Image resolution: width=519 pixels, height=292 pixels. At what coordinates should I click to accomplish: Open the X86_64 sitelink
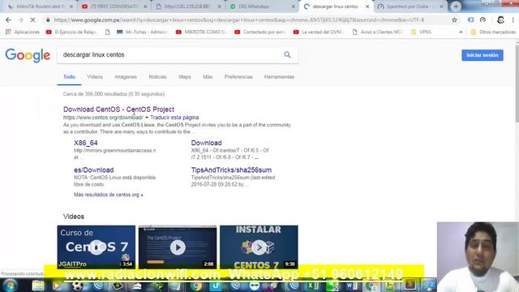(x=86, y=143)
